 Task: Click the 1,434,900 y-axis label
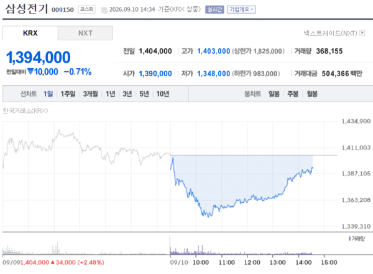356,122
